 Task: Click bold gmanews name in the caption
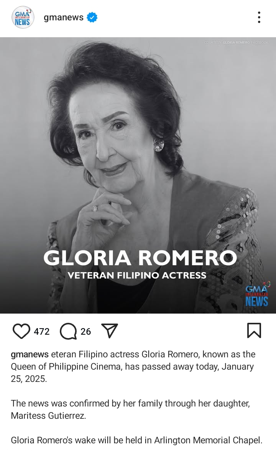coord(30,354)
